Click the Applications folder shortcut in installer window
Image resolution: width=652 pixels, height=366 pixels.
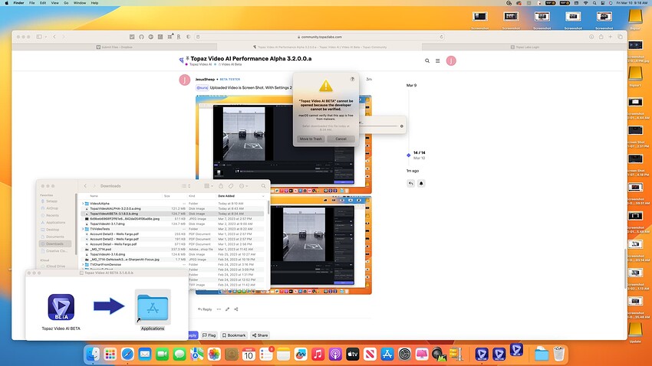pyautogui.click(x=153, y=308)
